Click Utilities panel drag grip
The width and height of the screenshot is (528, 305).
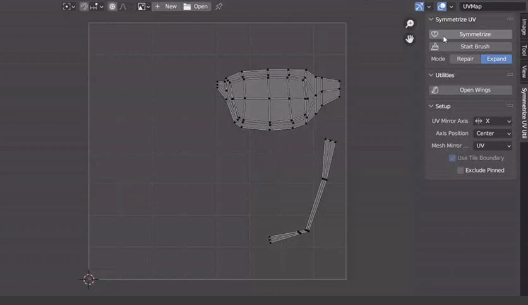pos(510,75)
